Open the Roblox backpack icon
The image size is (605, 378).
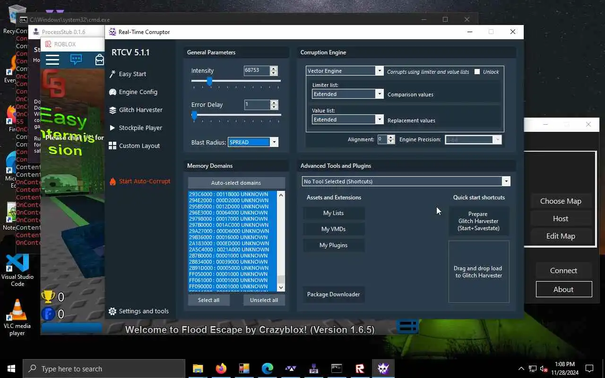(99, 60)
